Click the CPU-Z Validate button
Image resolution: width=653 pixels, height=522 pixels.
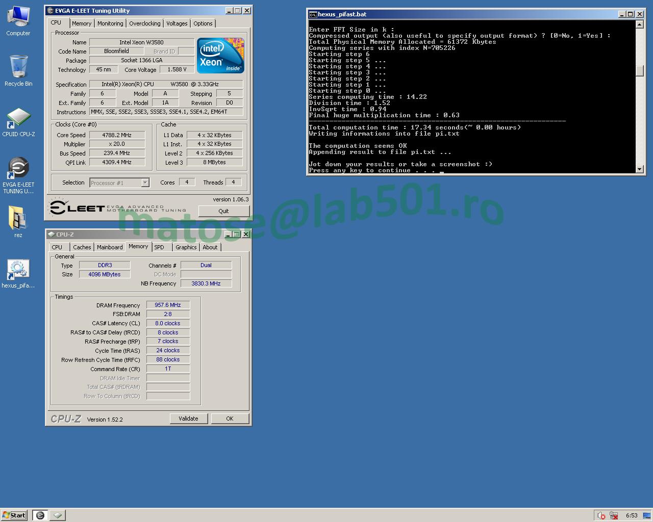[188, 419]
